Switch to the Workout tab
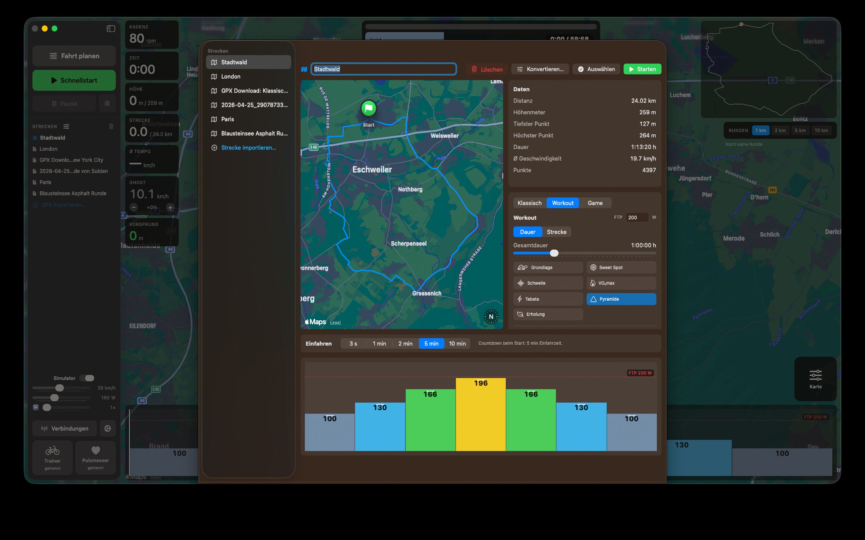The image size is (865, 540). pyautogui.click(x=563, y=203)
